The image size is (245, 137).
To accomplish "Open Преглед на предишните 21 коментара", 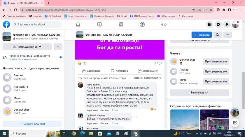I will 102,78.
